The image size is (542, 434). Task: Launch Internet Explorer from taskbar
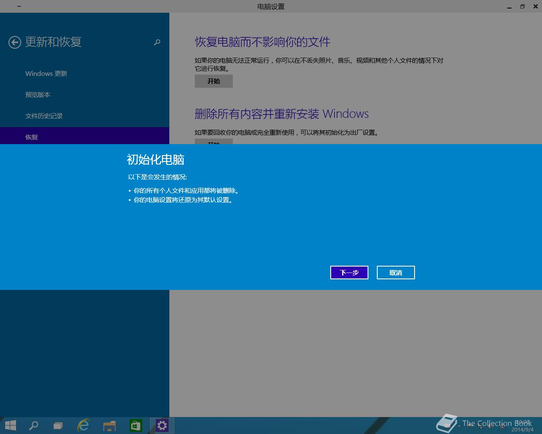tap(83, 425)
